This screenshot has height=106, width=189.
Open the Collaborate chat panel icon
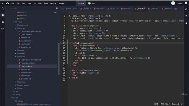click(x=186, y=9)
